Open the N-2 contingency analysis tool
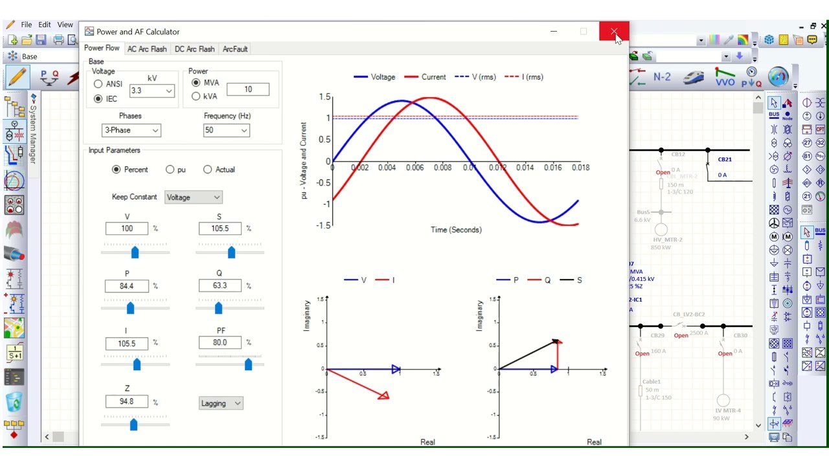This screenshot has width=829, height=466. pos(661,76)
